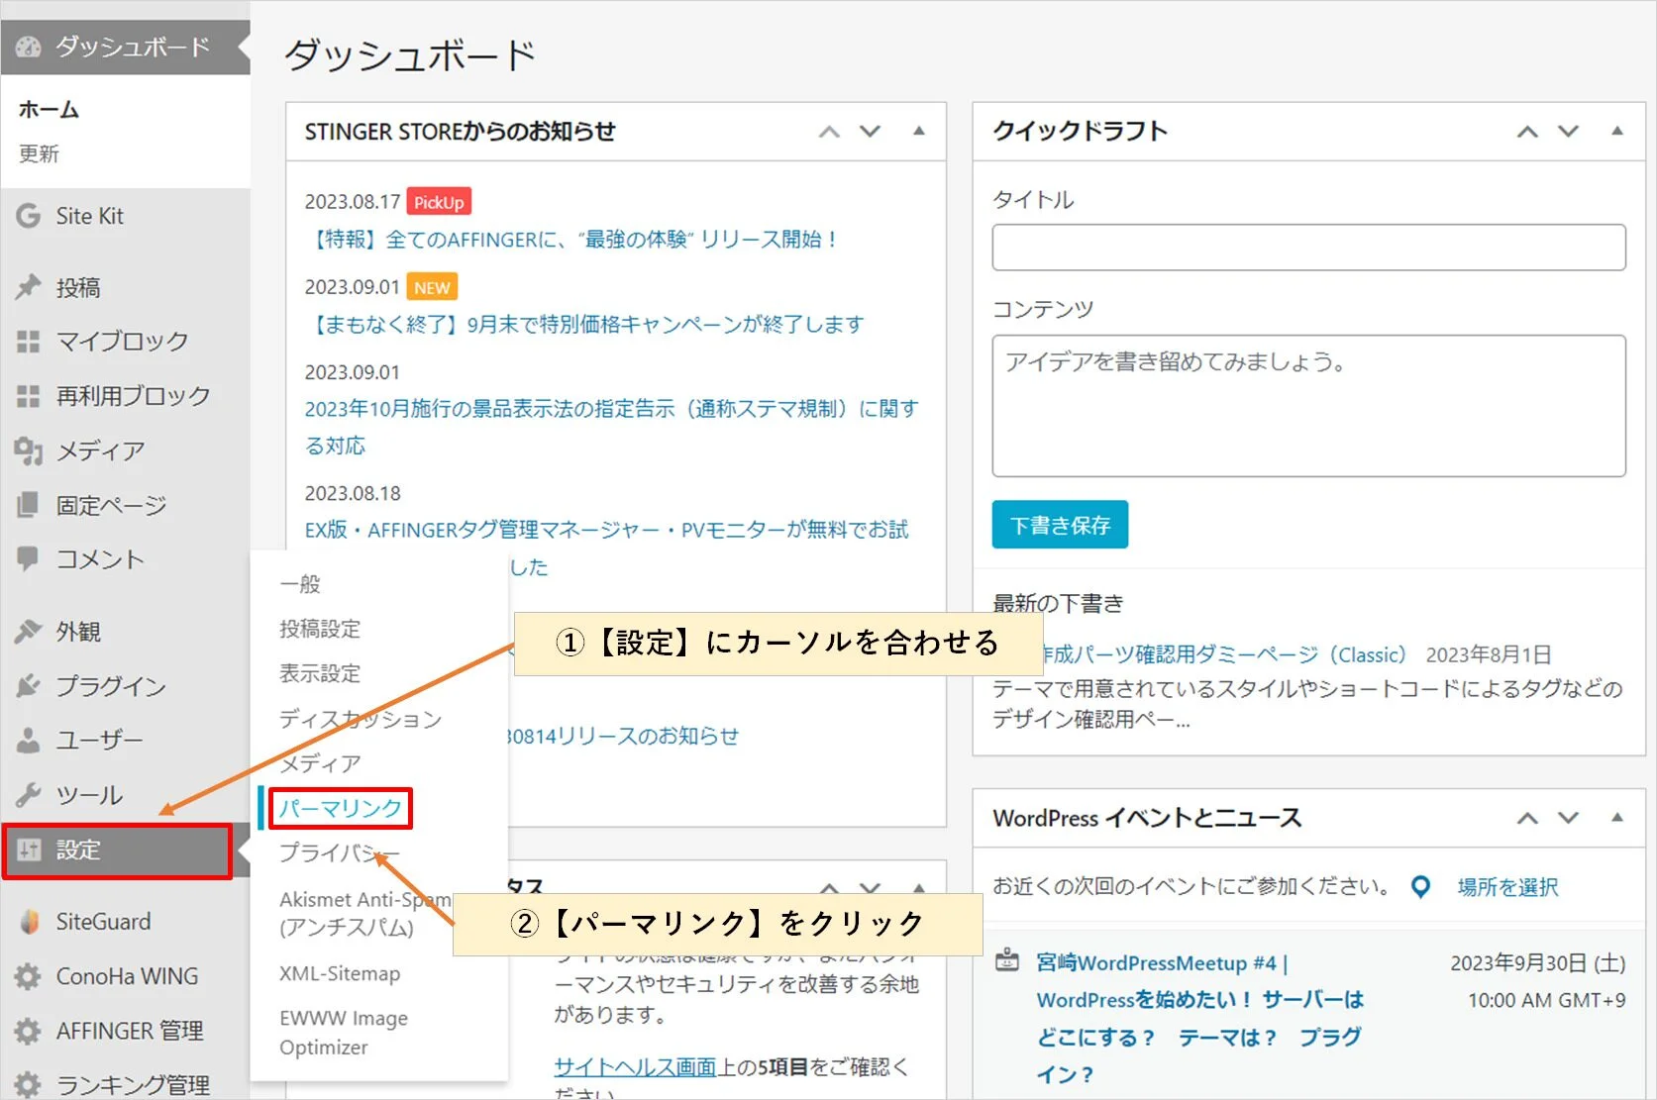This screenshot has width=1657, height=1100.
Task: Open the pushpin 投稿 icon in sidebar
Action: [x=28, y=287]
